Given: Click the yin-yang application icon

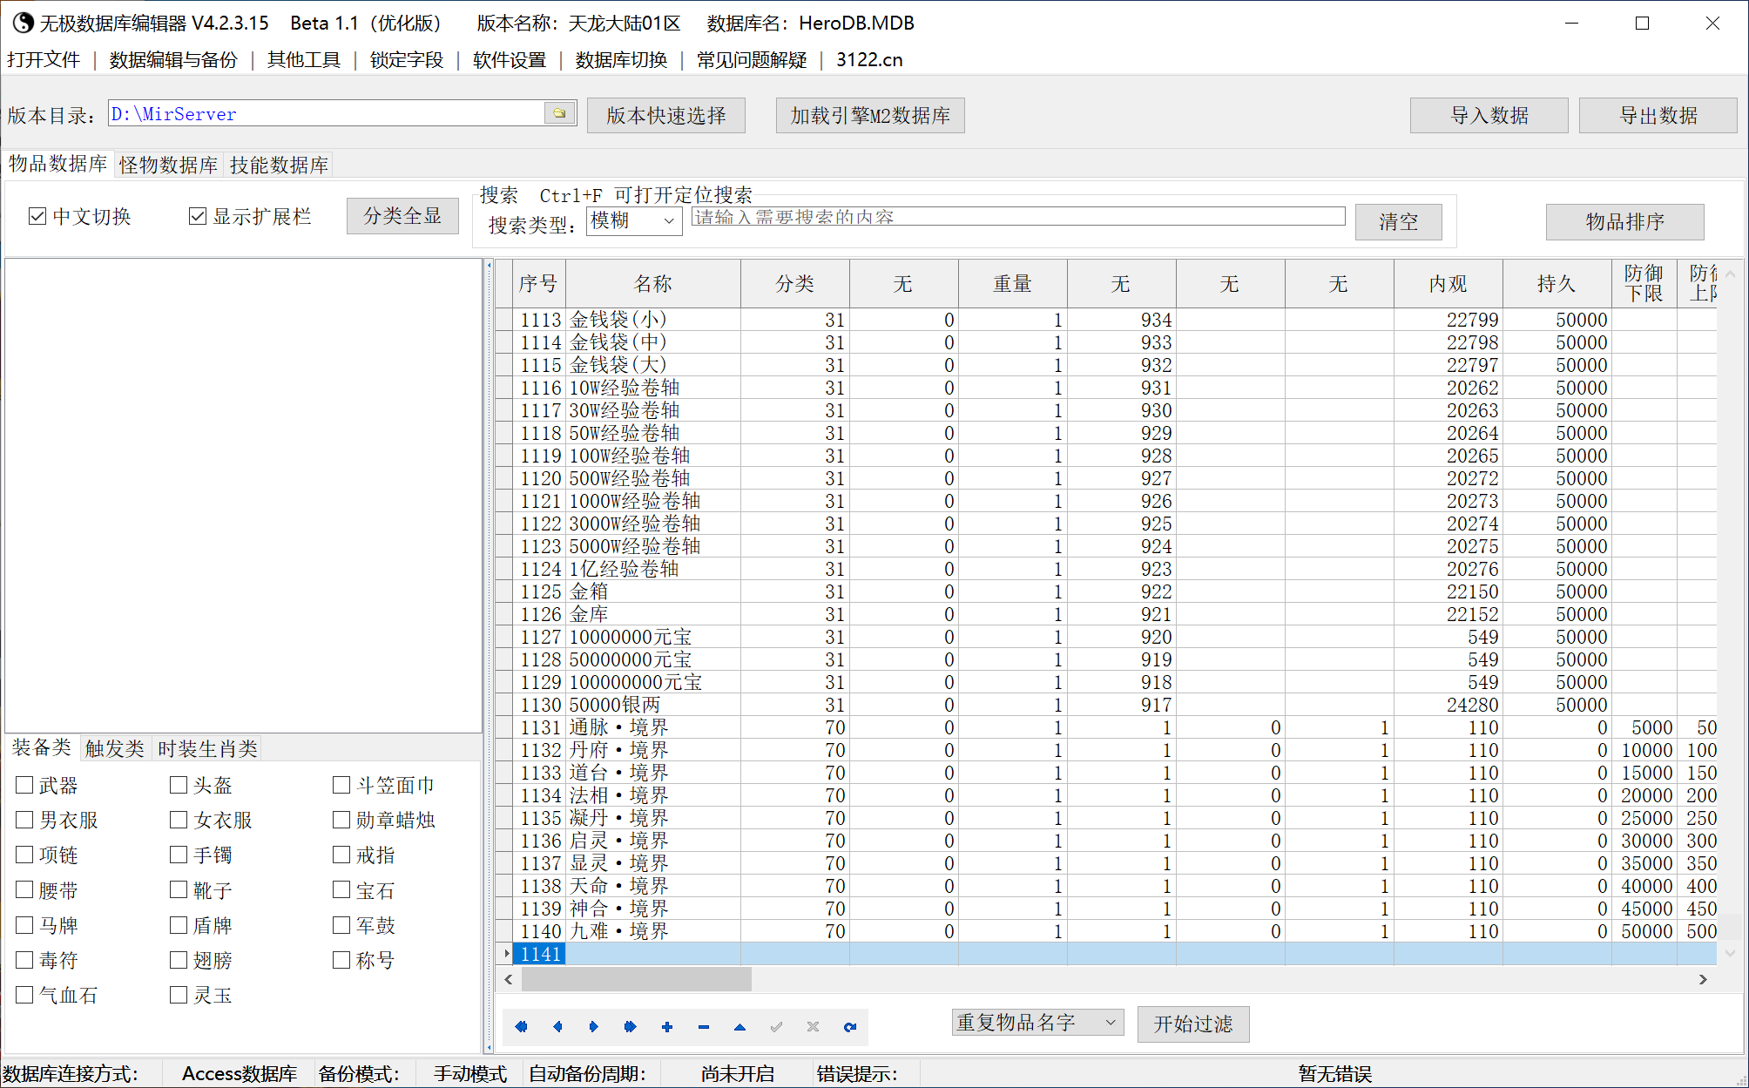Looking at the screenshot, I should point(23,23).
